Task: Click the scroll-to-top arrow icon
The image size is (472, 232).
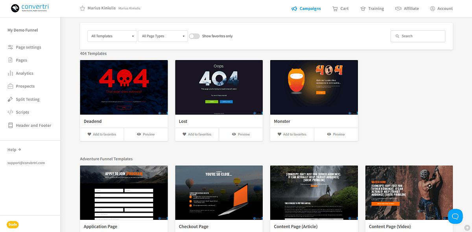Action: [467, 227]
